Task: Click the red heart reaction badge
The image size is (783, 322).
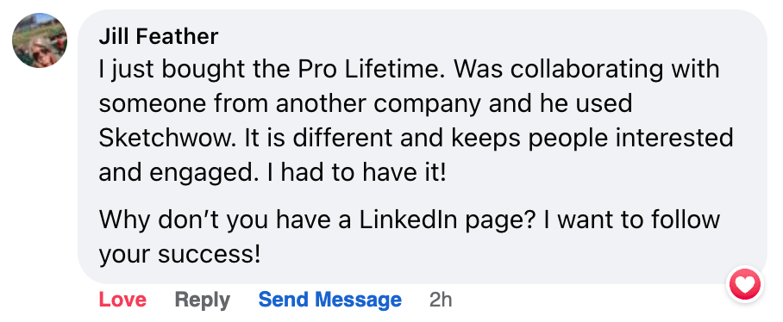Action: pyautogui.click(x=745, y=285)
